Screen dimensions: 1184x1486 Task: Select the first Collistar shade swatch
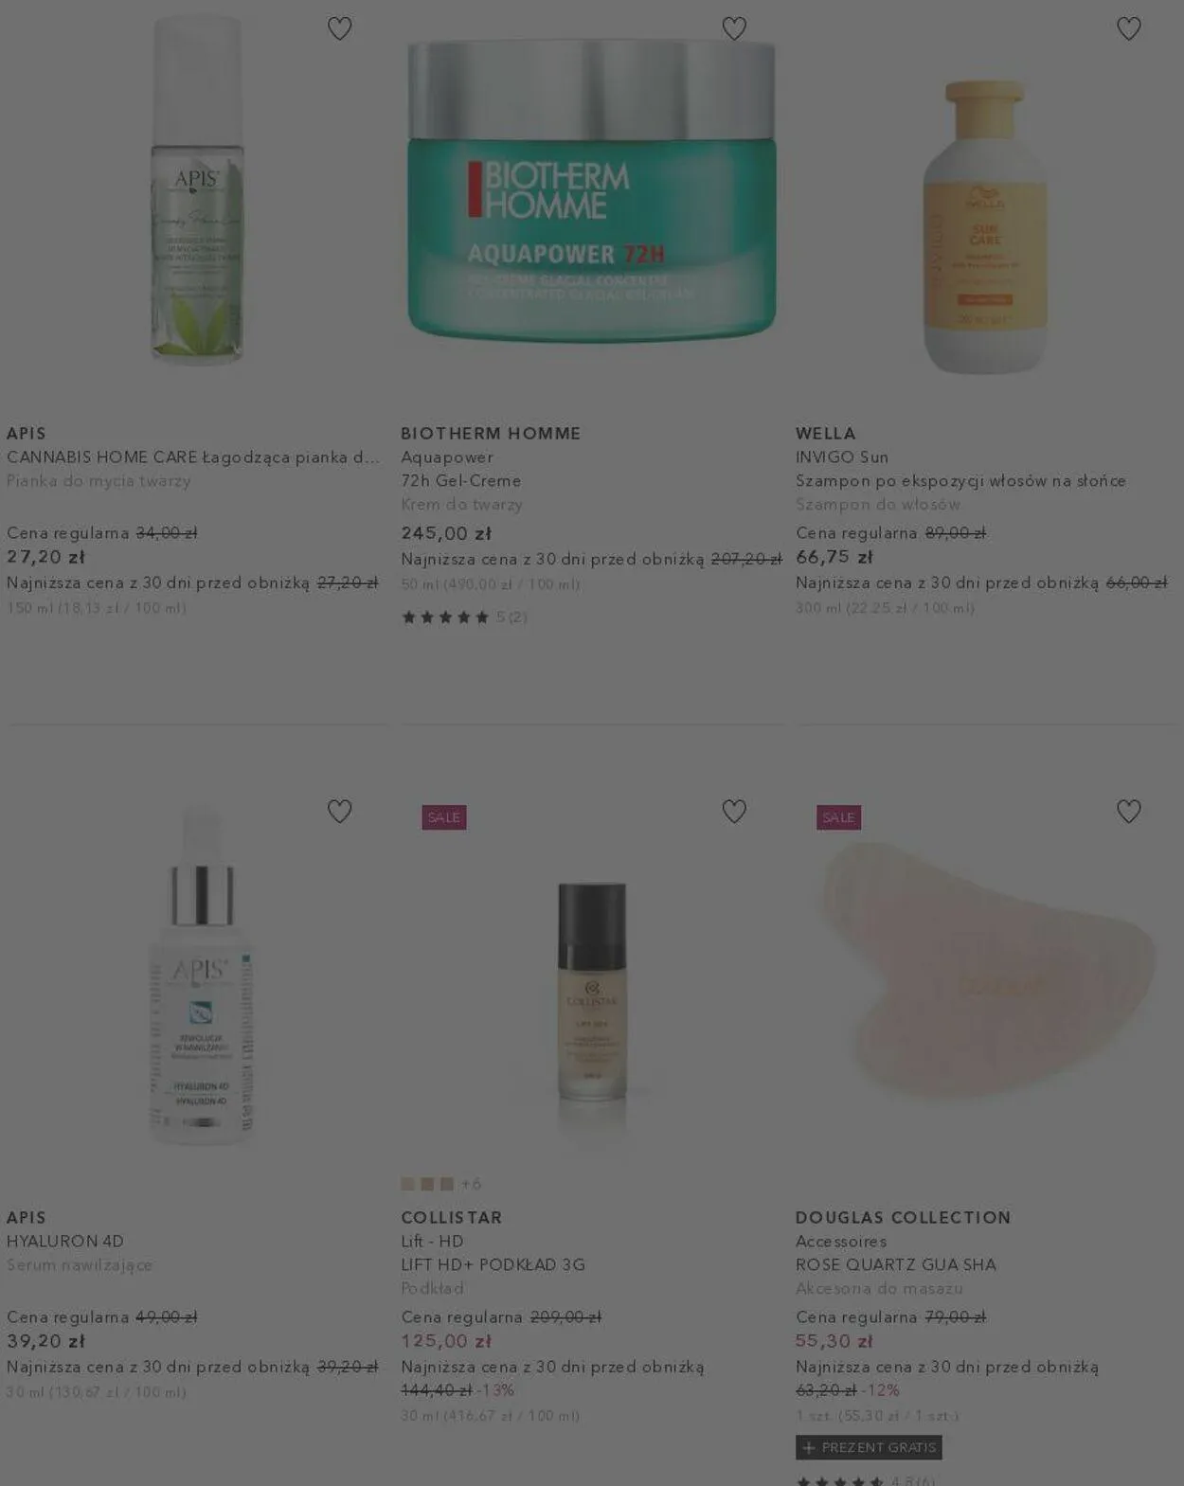408,1184
